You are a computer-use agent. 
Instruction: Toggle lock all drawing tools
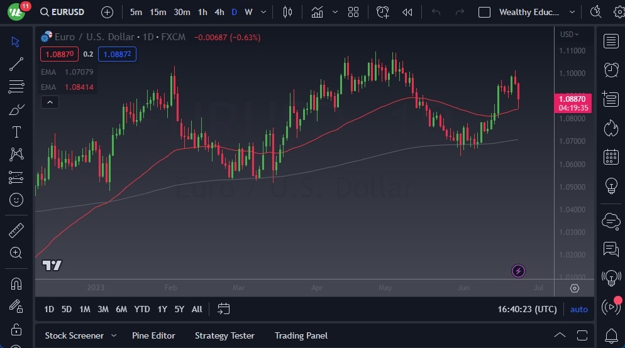coord(16,330)
